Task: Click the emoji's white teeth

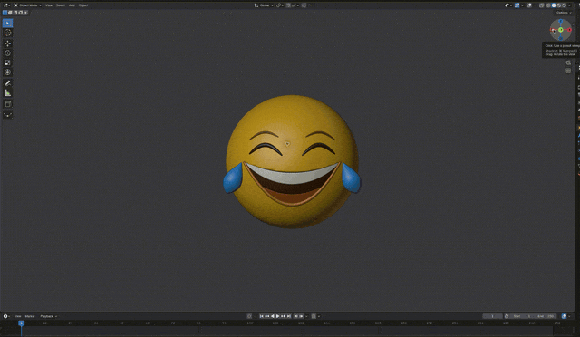Action: pyautogui.click(x=292, y=175)
